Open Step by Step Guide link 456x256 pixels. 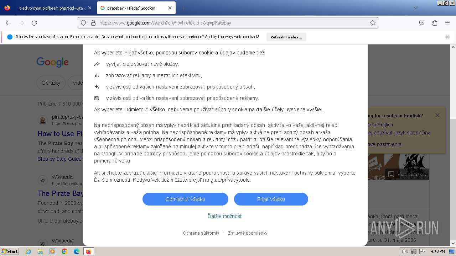59,159
